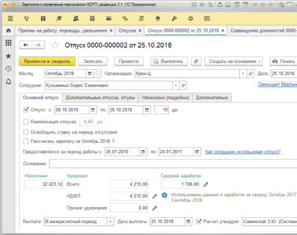297x235 pixels.
Task: Click the blue info icon about earnings data
Action: pyautogui.click(x=164, y=195)
